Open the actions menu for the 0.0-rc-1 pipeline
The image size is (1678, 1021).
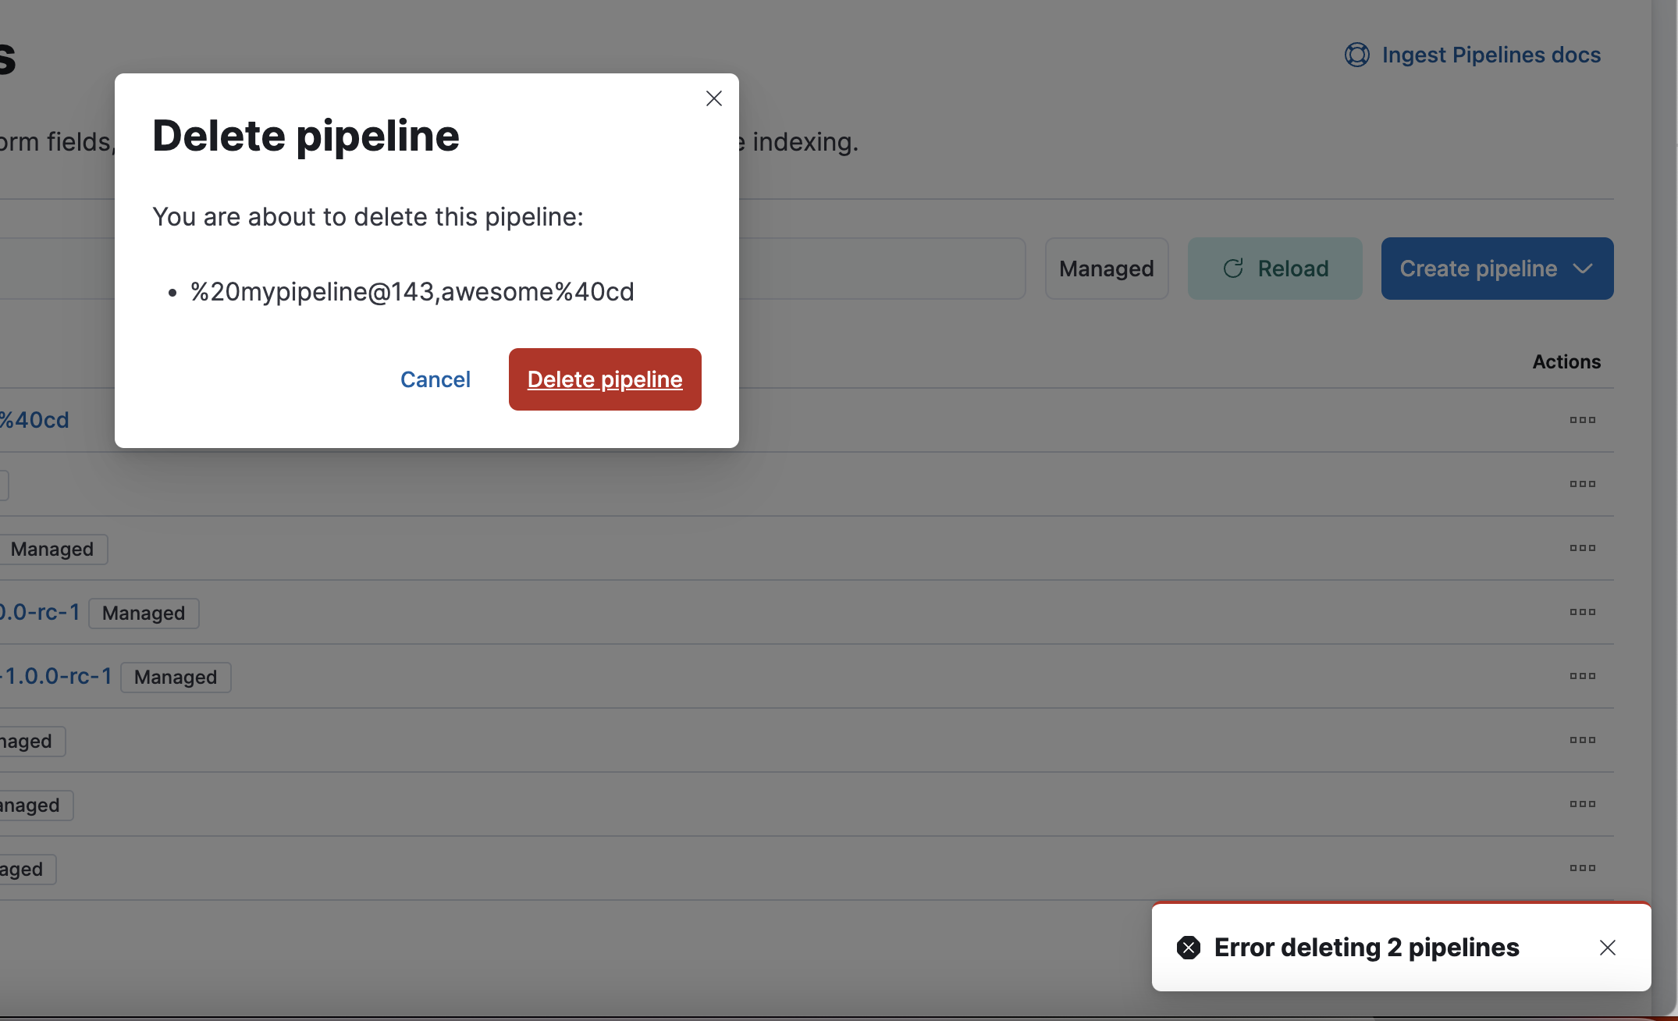tap(1583, 612)
